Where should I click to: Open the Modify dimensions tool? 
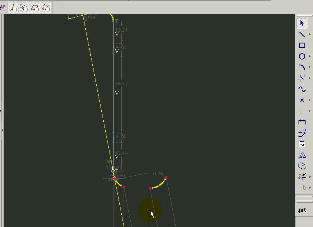click(302, 133)
